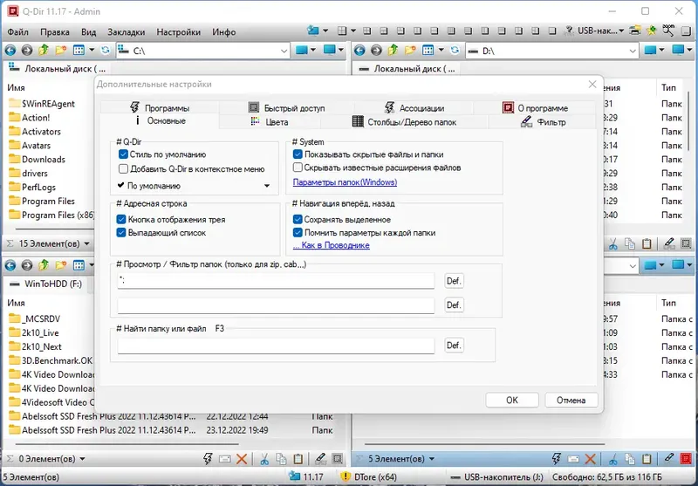Viewport: 698px width, 486px height.
Task: Expand view options arrow in D:\ pane
Action: point(441,51)
